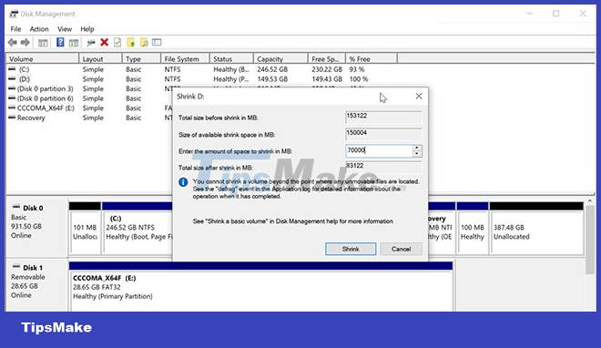The height and width of the screenshot is (348, 601).
Task: Close the Shrink D: dialog with X
Action: pos(419,97)
